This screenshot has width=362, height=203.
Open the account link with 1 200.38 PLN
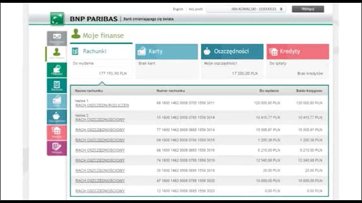coord(100,140)
